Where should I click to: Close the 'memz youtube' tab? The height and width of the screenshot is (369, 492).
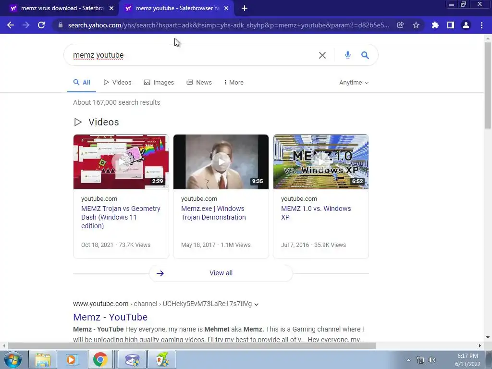[226, 9]
